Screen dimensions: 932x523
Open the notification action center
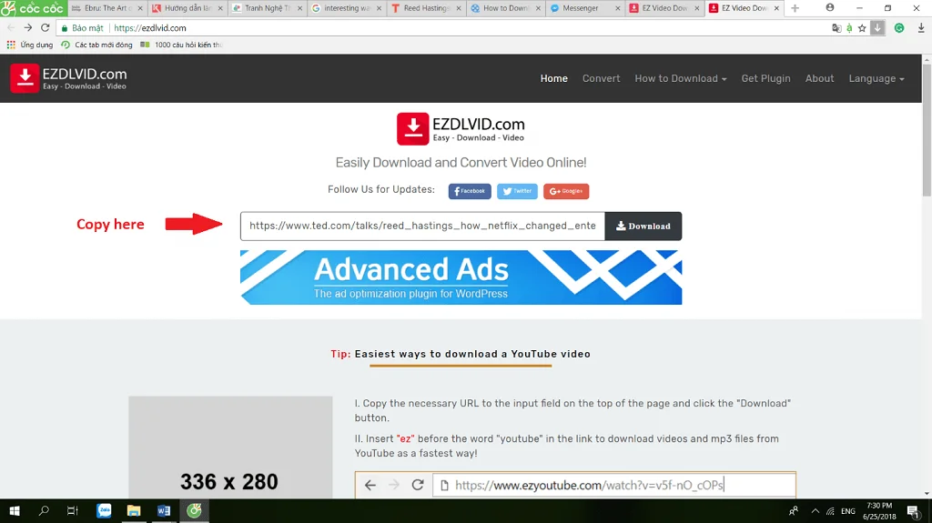(x=914, y=511)
